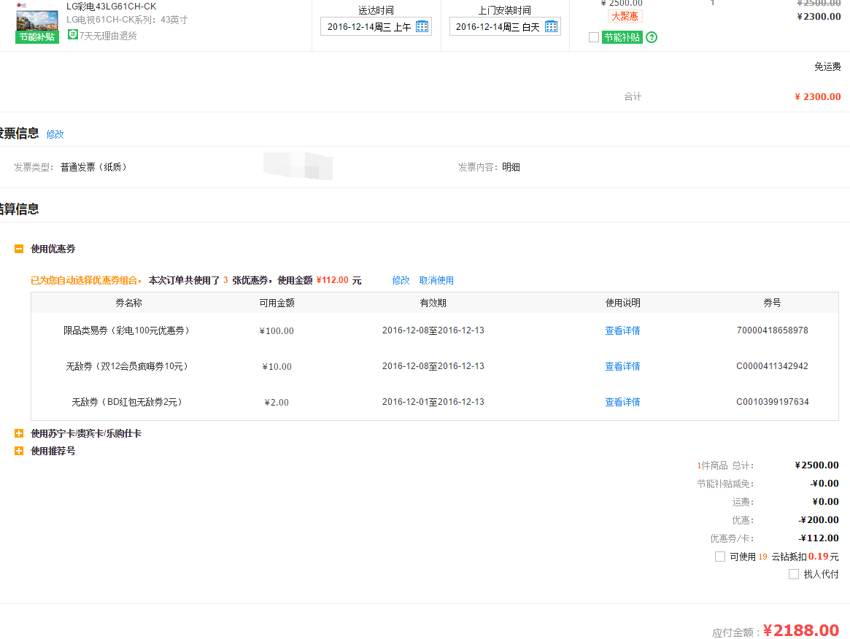View details of BD红包无敌券2元
The height and width of the screenshot is (639, 850).
(622, 402)
